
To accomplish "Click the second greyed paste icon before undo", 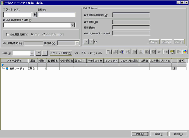I will (153, 52).
